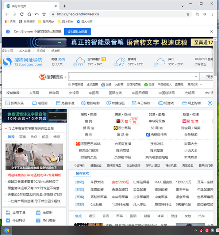This screenshot has height=235, width=219.
Task: Dismiss the default browser notification bar
Action: [x=211, y=32]
